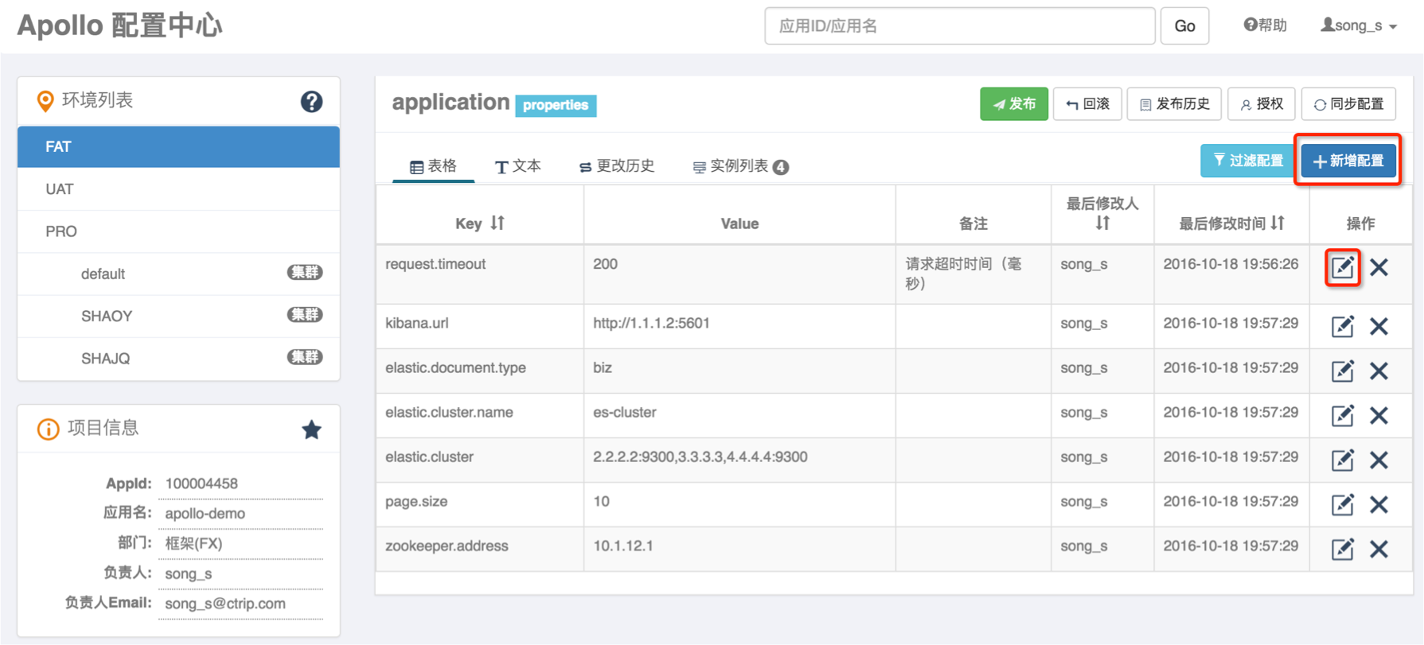Click the 同步配置 sync button
The image size is (1424, 645).
point(1348,104)
